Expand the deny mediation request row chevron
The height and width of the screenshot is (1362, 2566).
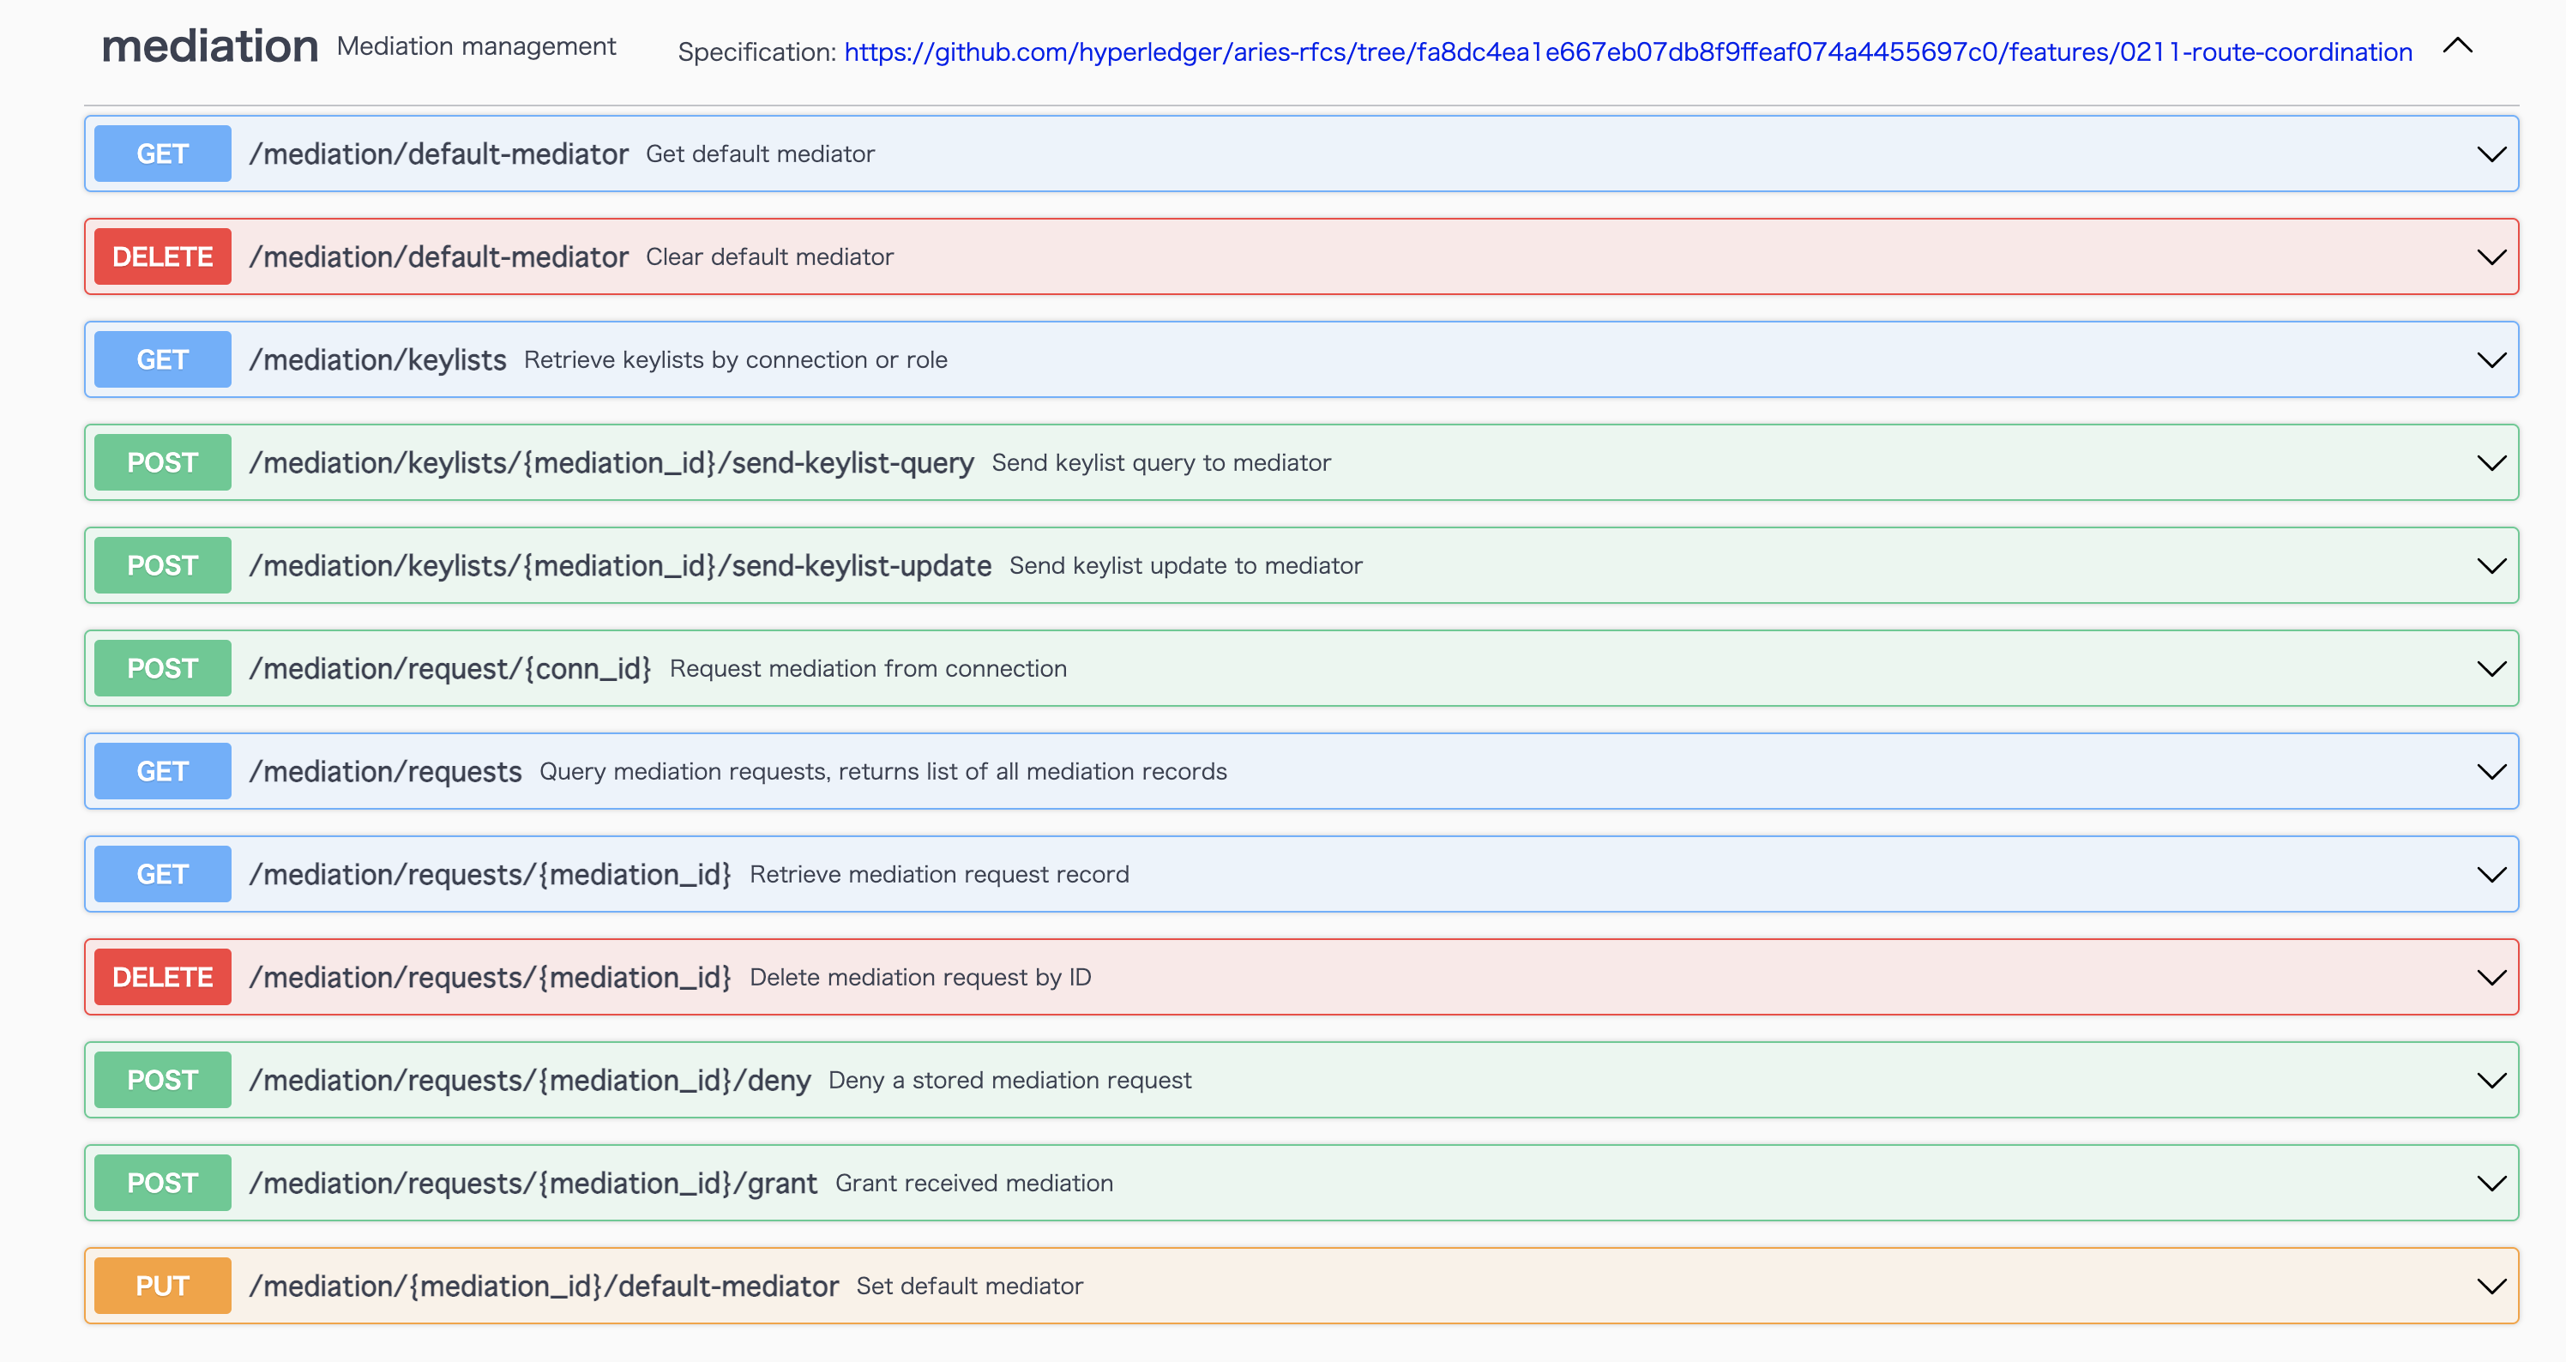(2491, 1081)
